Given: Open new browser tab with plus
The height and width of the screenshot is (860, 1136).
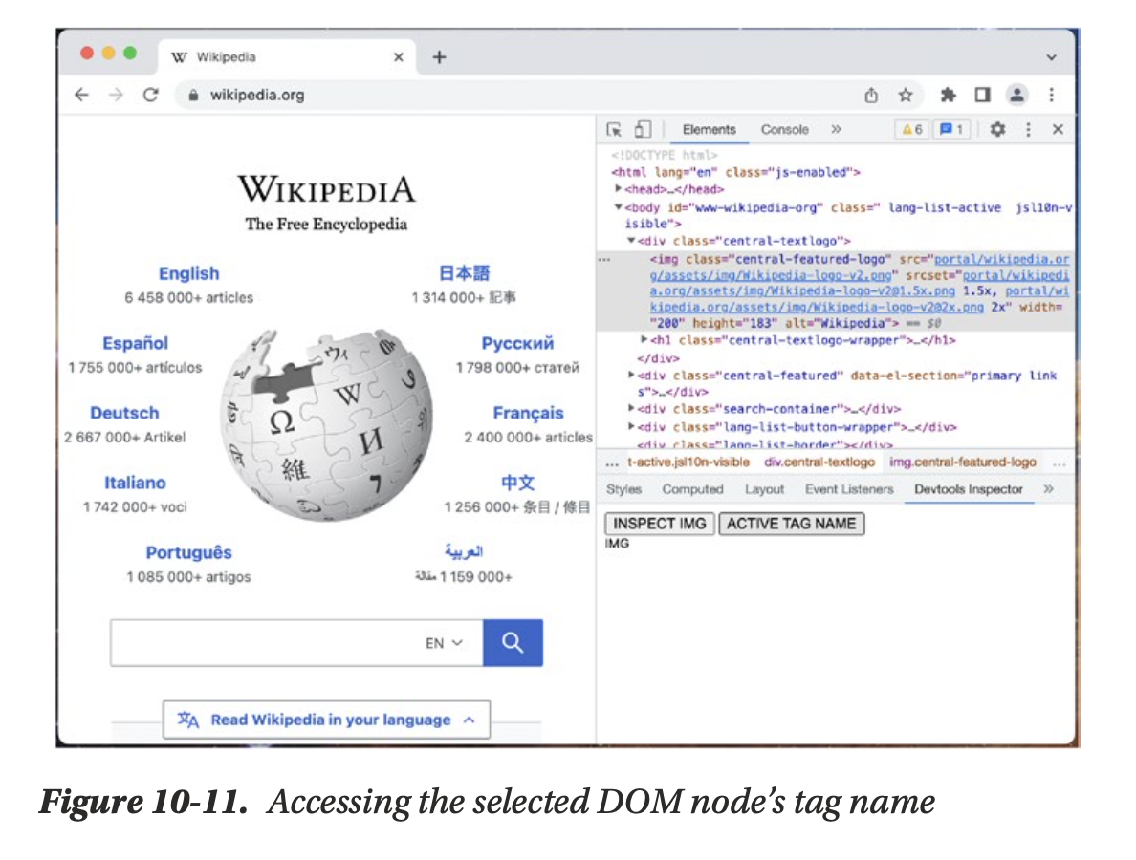Looking at the screenshot, I should coord(439,56).
